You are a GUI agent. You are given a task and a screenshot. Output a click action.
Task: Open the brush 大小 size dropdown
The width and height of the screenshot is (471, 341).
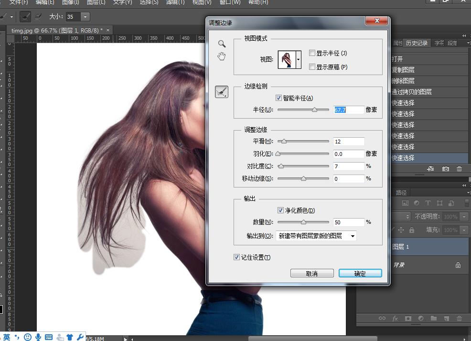(86, 17)
